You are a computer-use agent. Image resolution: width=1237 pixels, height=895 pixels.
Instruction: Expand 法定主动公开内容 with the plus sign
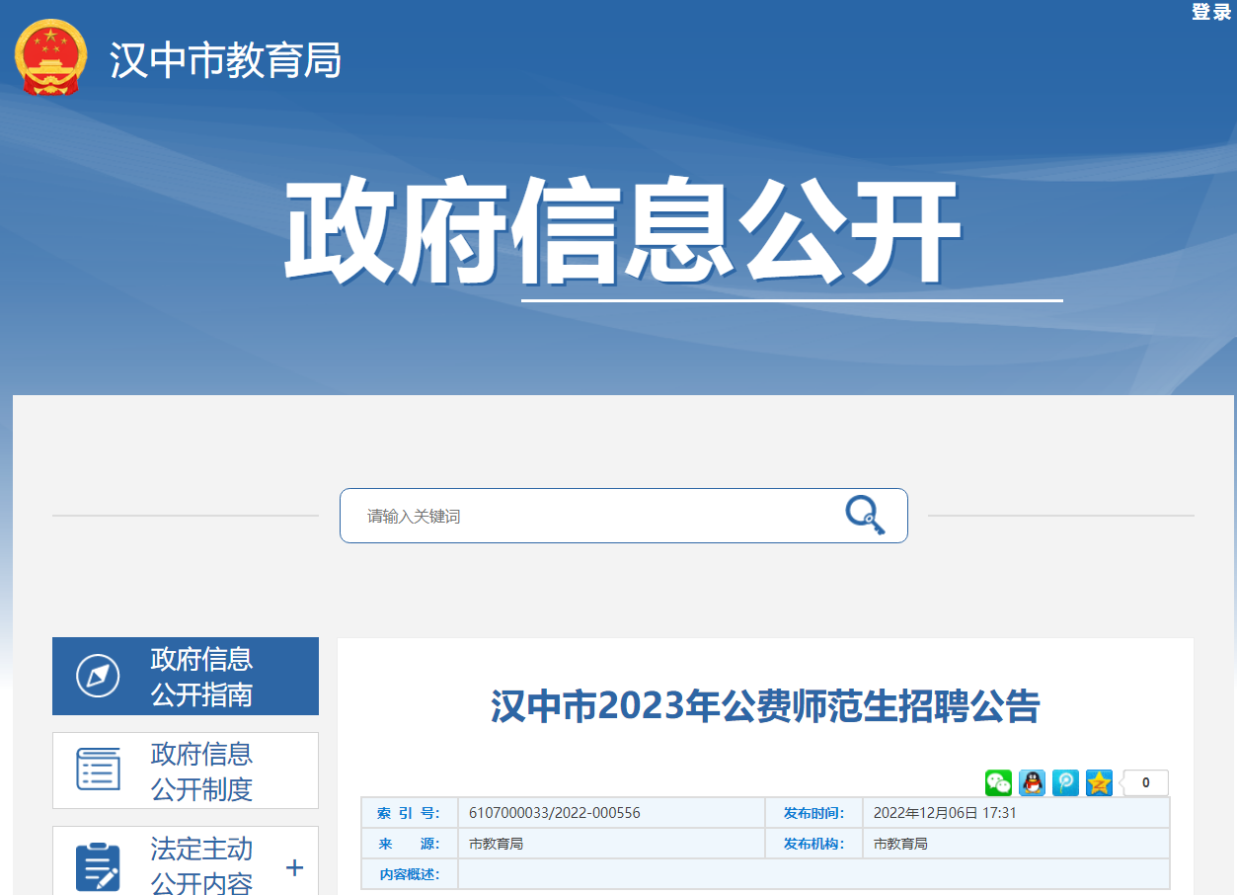coord(294,868)
